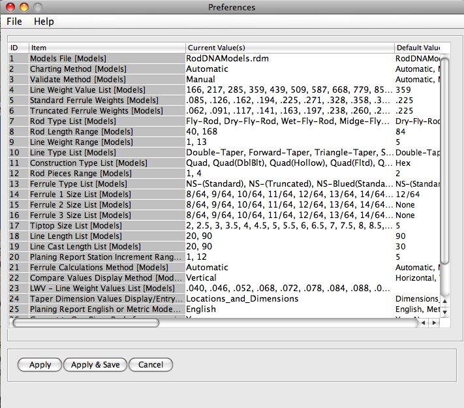The height and width of the screenshot is (408, 464).
Task: Select Ferrule 2 Size List [Models]
Action: pyautogui.click(x=107, y=204)
